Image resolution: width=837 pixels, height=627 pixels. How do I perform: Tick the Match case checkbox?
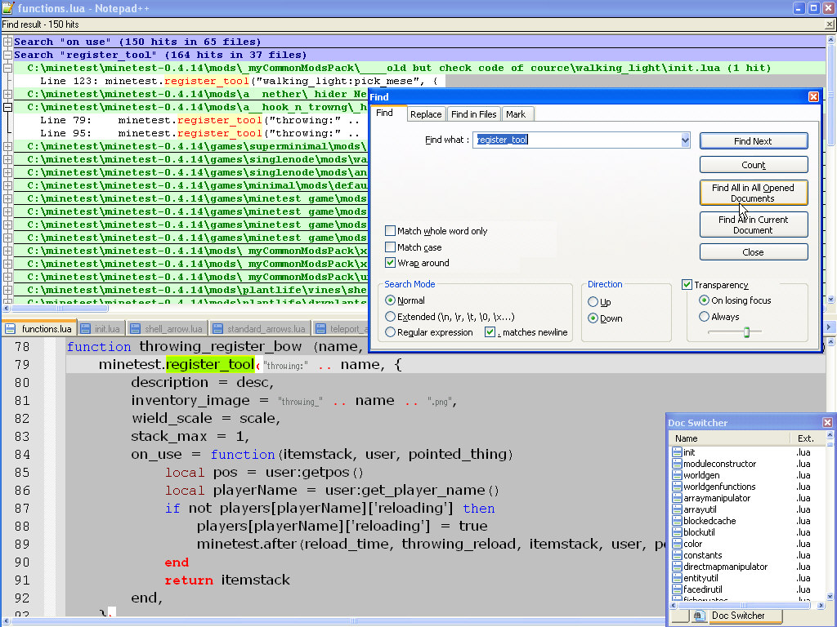pyautogui.click(x=391, y=247)
